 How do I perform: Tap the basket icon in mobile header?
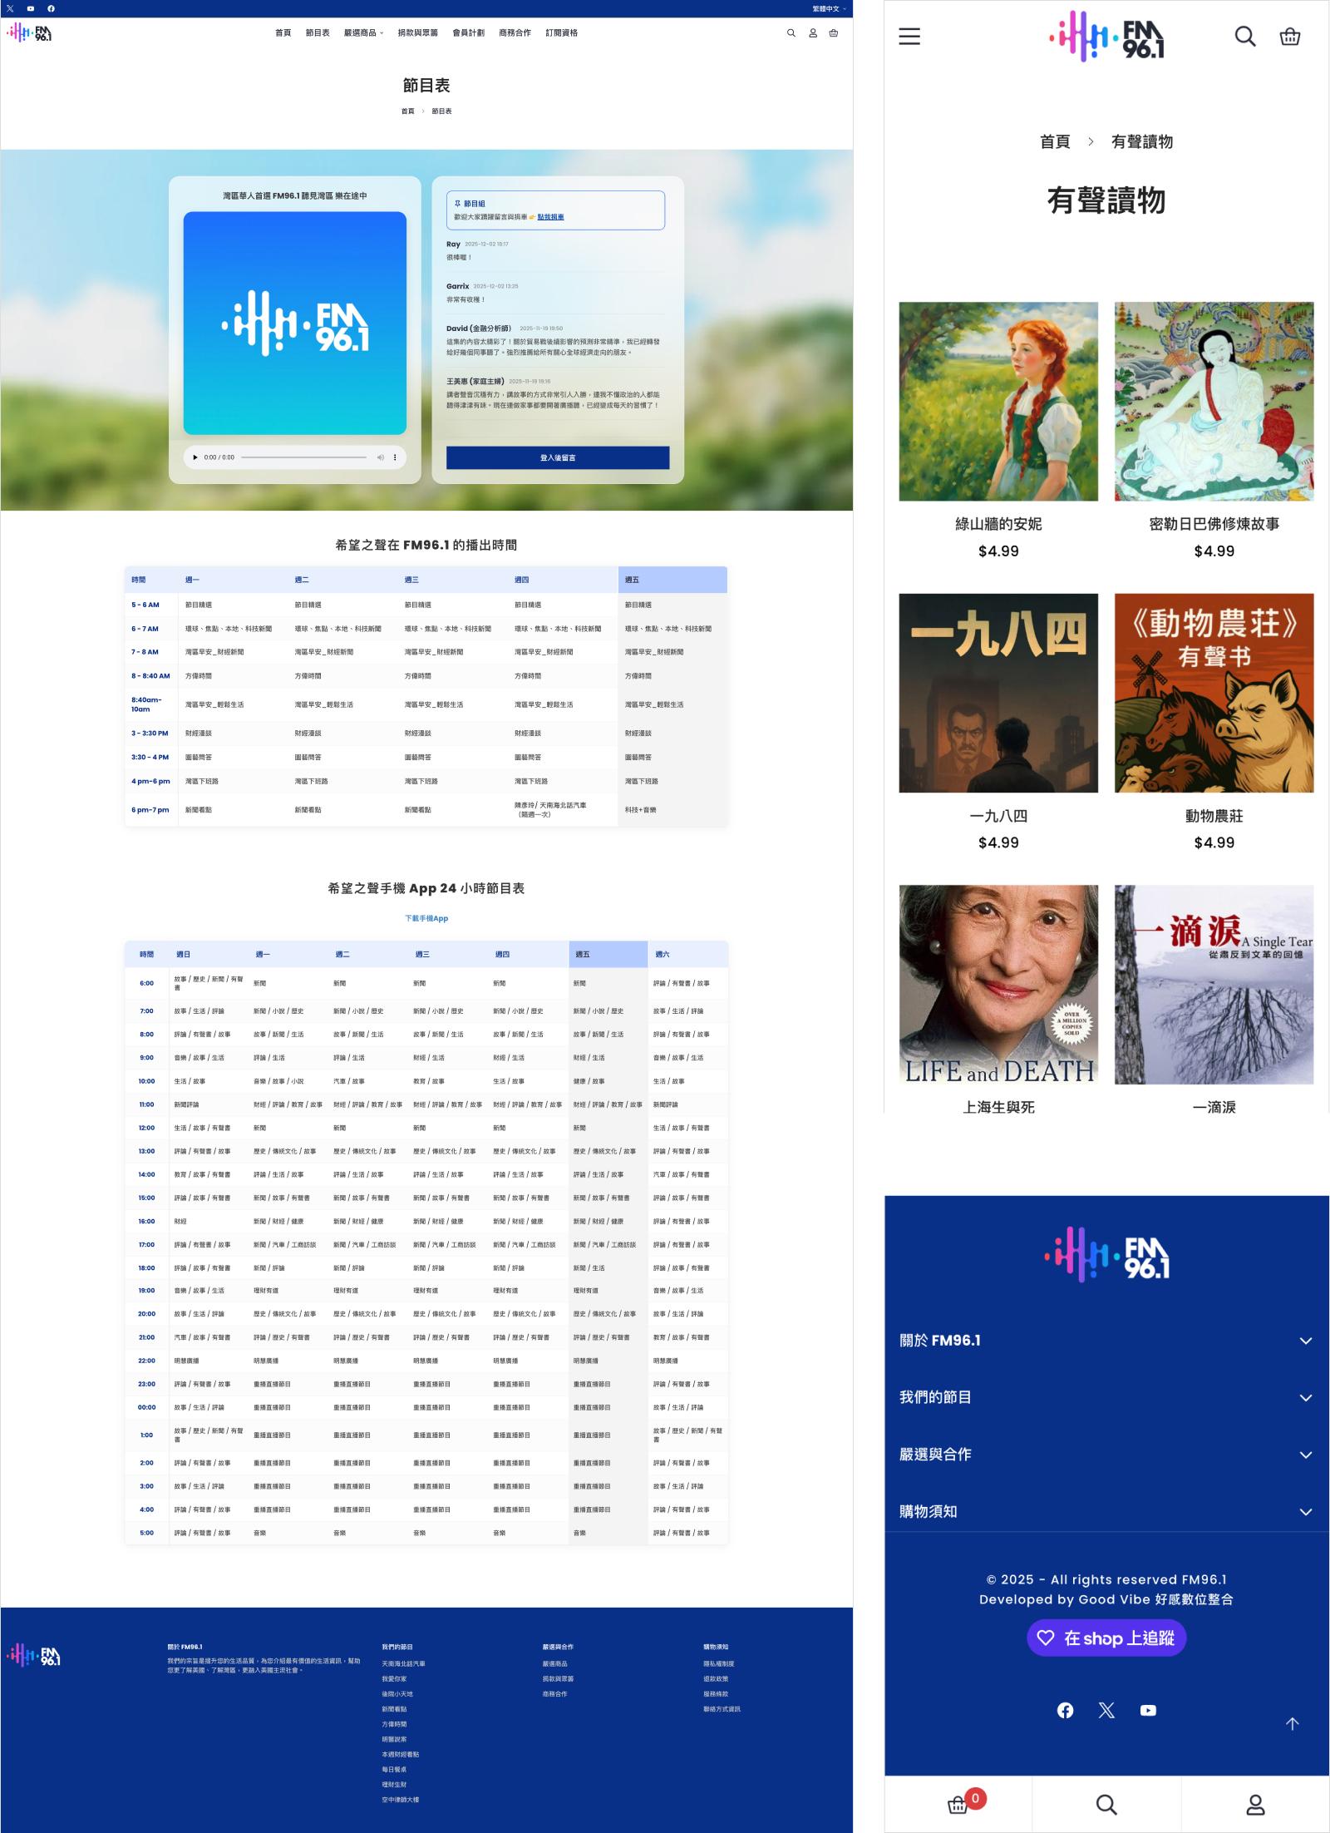coord(1290,36)
